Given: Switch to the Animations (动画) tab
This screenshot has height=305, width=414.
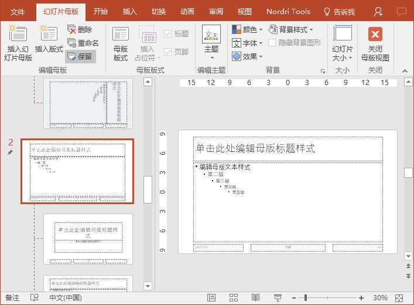Looking at the screenshot, I should click(x=187, y=11).
